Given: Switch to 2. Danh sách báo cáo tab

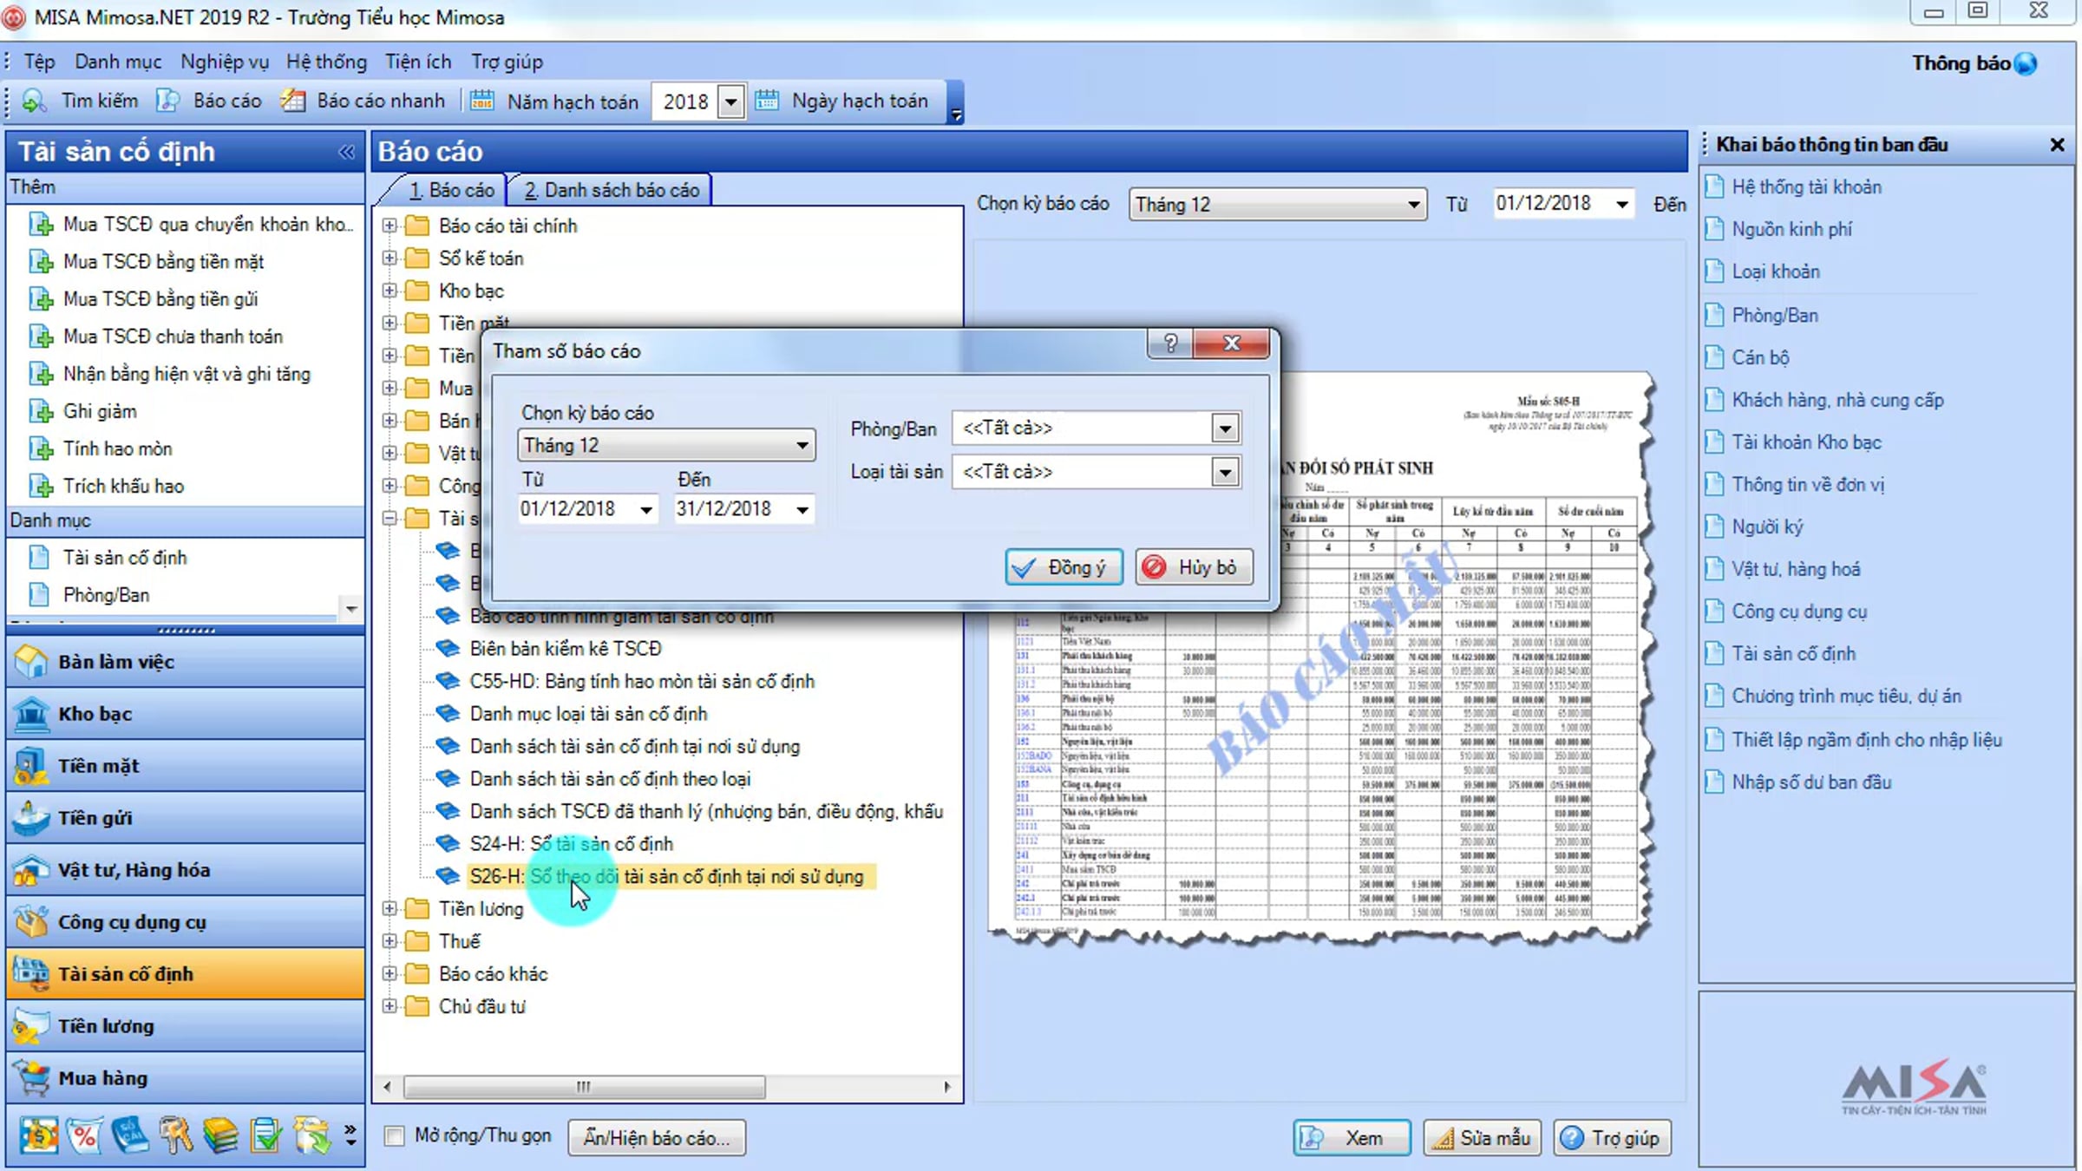Looking at the screenshot, I should coord(611,190).
